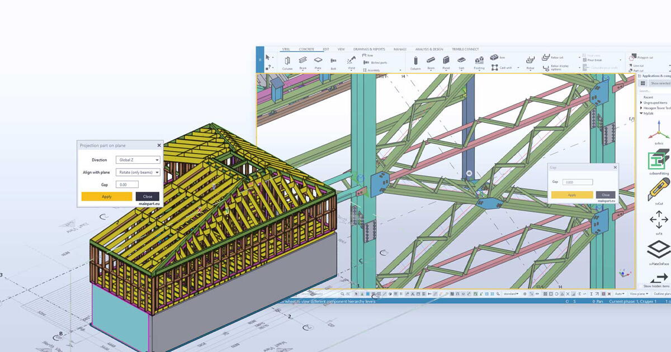Choose the Bolt tool in ribbon
Screen dimensions: 671x352
[333, 61]
